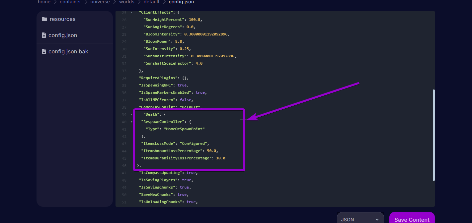The width and height of the screenshot is (472, 223).
Task: Collapse the ClientEffects block on line 25
Action: pos(131,12)
